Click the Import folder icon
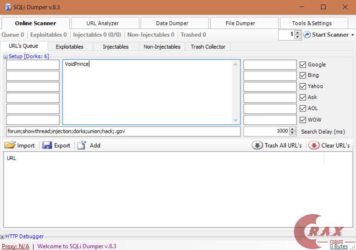 click(10, 146)
